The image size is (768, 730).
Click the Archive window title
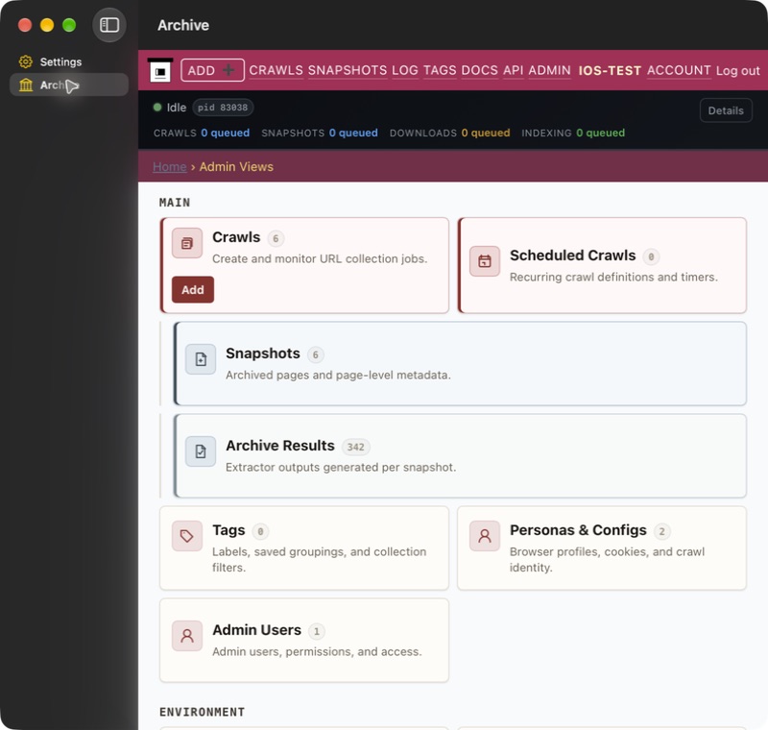point(183,25)
